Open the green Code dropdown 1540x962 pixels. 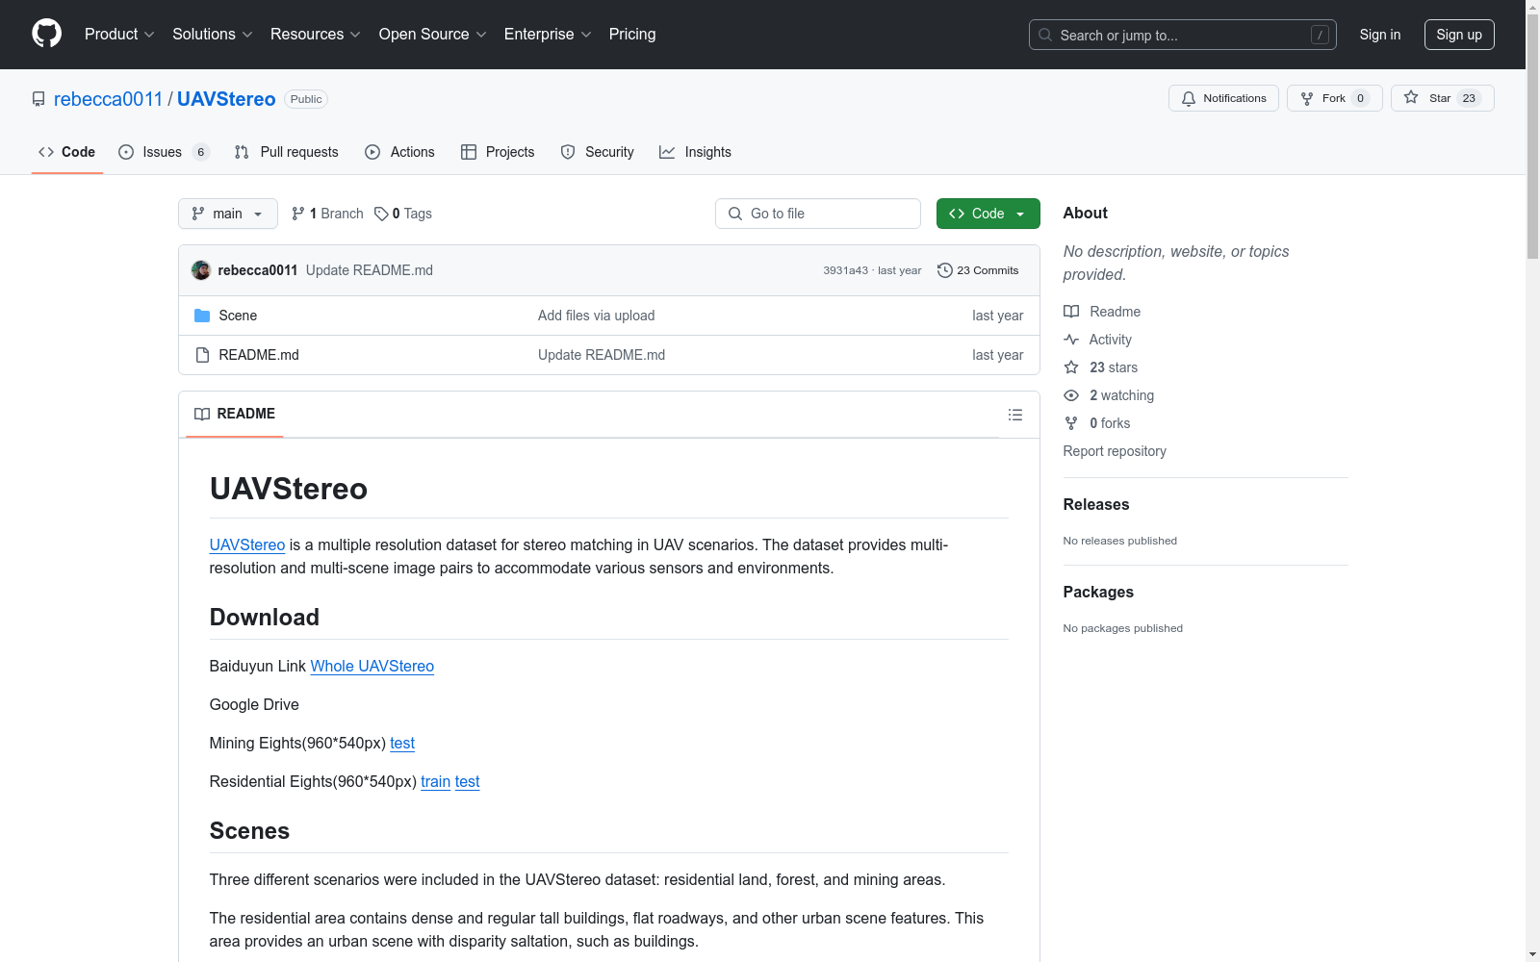[988, 214]
